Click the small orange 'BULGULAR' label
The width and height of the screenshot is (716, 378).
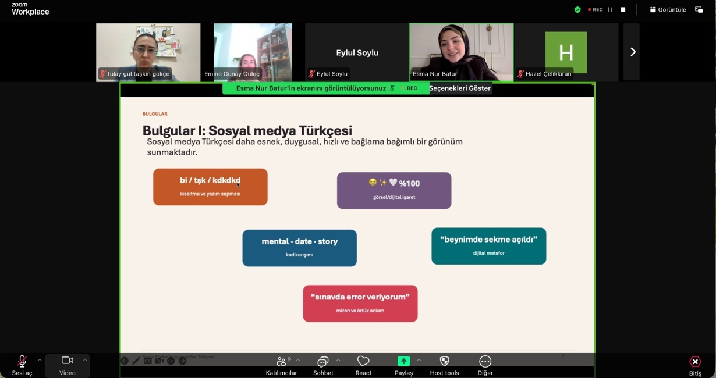[x=155, y=114]
